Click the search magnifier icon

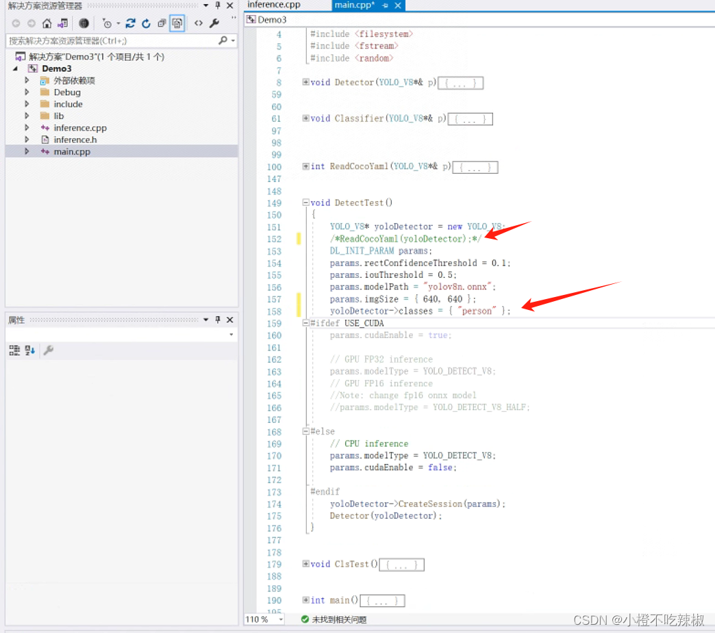coord(223,40)
